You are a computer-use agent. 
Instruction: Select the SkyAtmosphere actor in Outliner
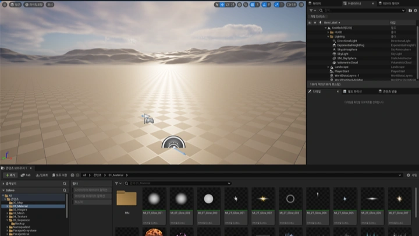click(348, 50)
